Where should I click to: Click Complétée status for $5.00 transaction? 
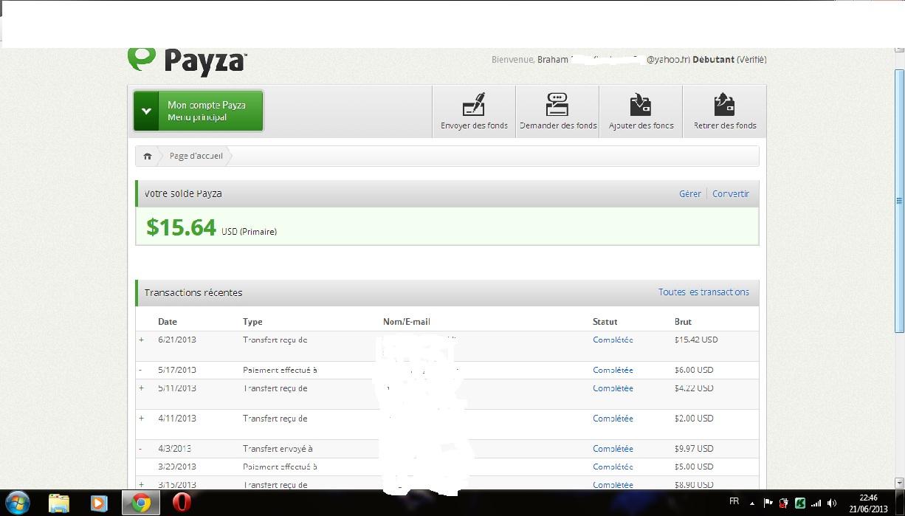pyautogui.click(x=613, y=466)
